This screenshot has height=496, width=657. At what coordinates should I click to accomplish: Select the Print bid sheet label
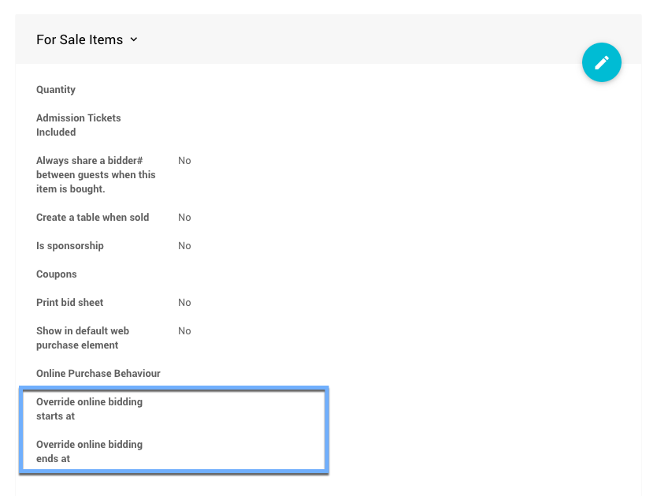click(70, 303)
